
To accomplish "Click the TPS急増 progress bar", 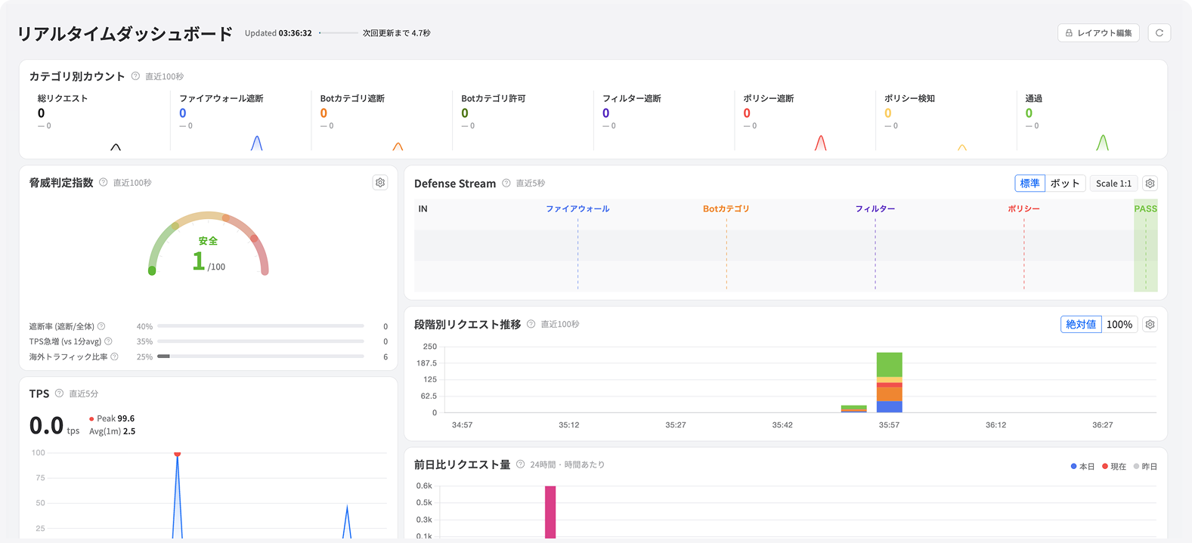I will [261, 341].
